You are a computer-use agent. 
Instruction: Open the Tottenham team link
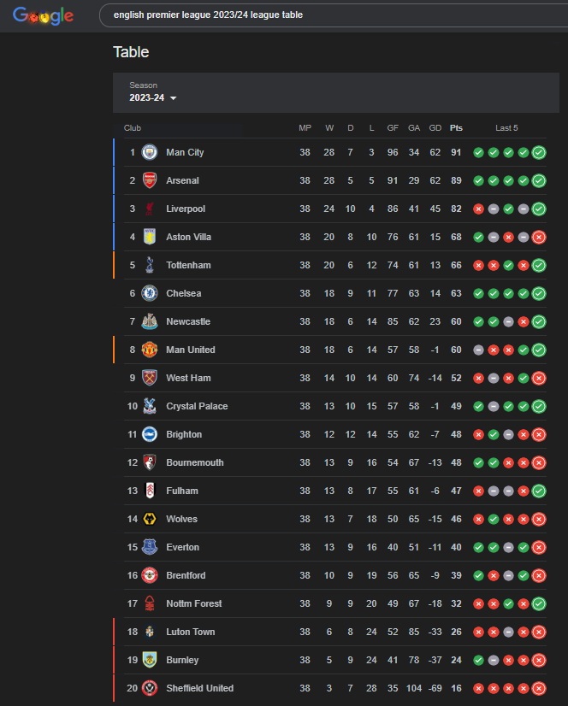188,265
